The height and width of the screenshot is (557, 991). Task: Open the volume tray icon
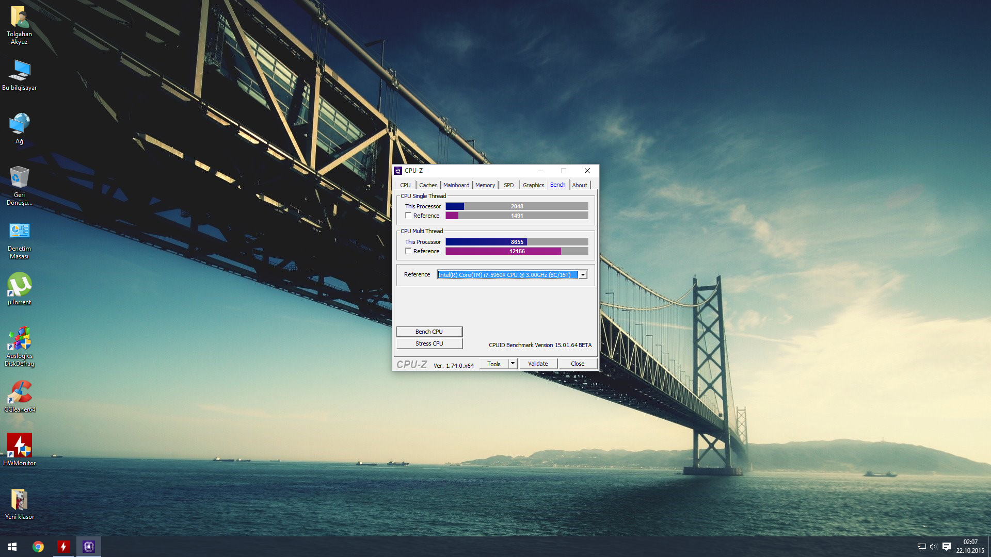(x=934, y=547)
